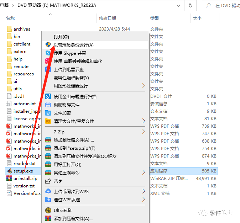Click the 2023/4/28 5:44 date cell
This screenshot has width=240, height=223.
[x=115, y=29]
